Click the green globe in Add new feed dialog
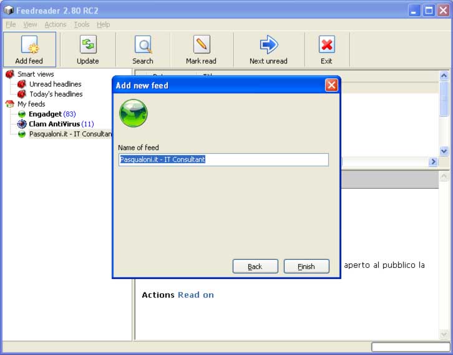This screenshot has width=453, height=355. pyautogui.click(x=133, y=113)
